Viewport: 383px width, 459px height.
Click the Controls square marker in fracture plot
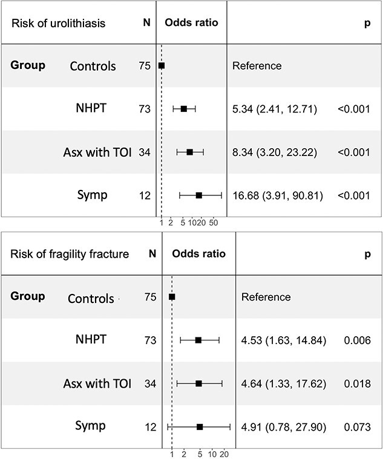[x=172, y=297]
